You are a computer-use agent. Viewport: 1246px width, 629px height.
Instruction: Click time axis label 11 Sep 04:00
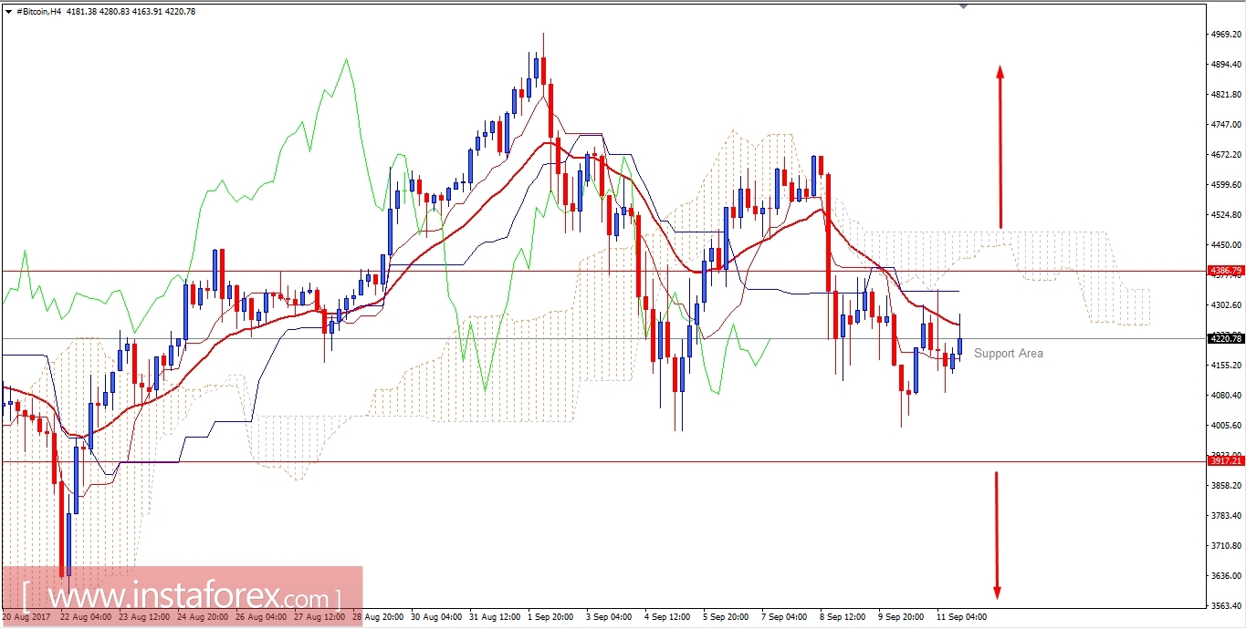[963, 617]
